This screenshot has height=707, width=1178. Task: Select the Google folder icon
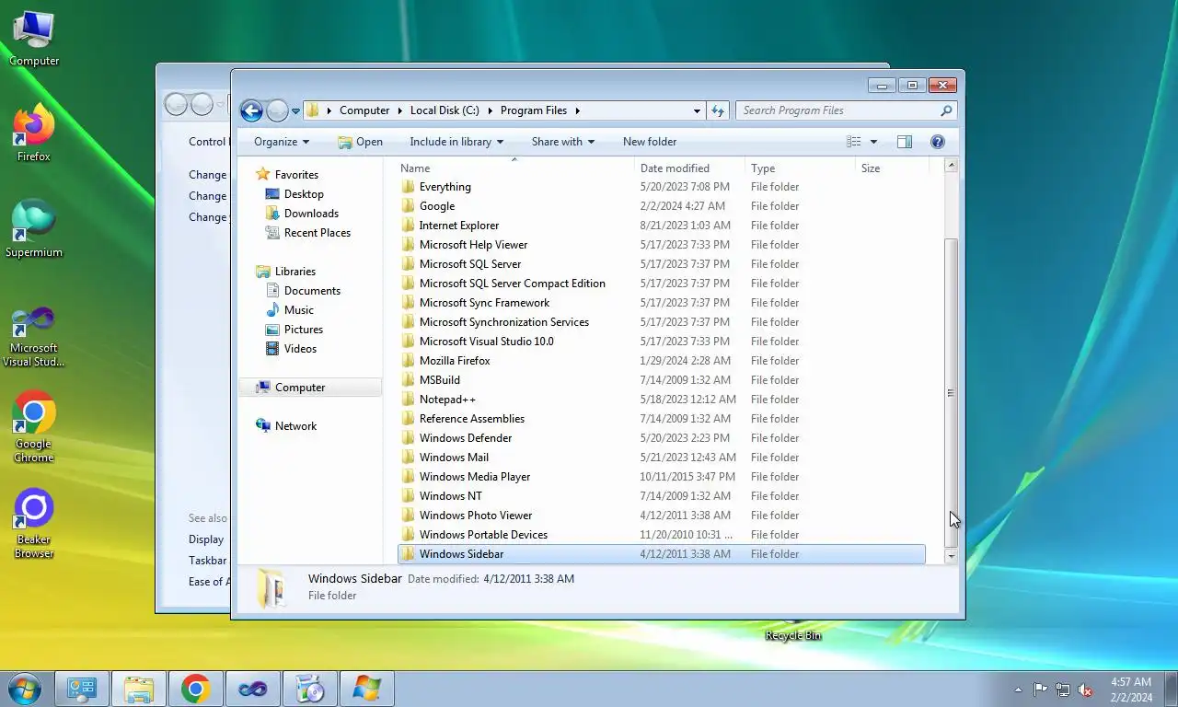409,206
